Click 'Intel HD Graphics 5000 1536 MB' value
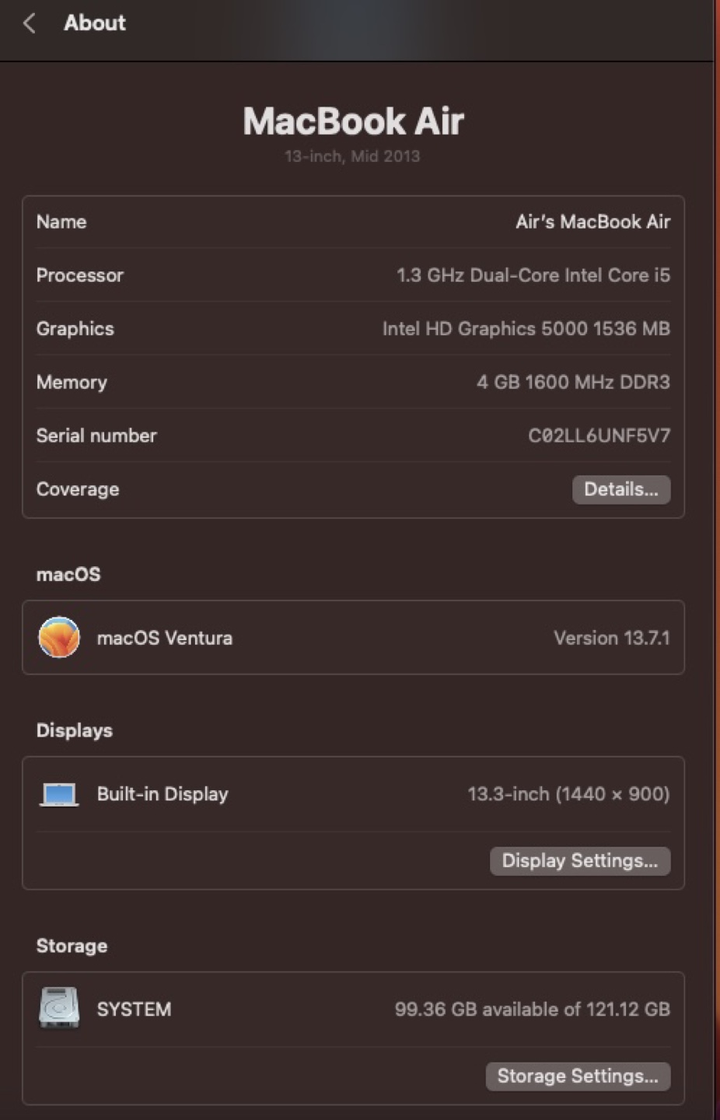 526,329
